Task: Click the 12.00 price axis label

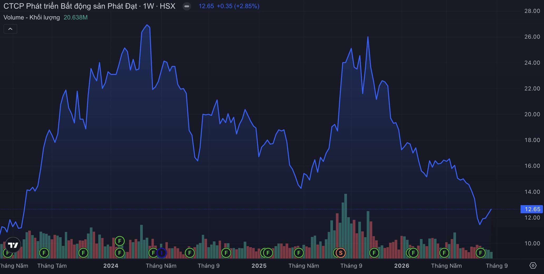Action: [x=532, y=218]
